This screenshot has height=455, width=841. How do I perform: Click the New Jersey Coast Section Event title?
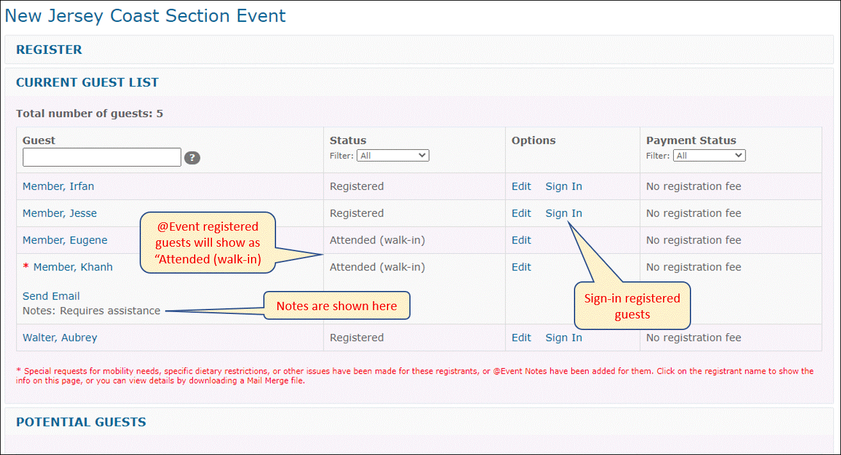click(x=145, y=16)
